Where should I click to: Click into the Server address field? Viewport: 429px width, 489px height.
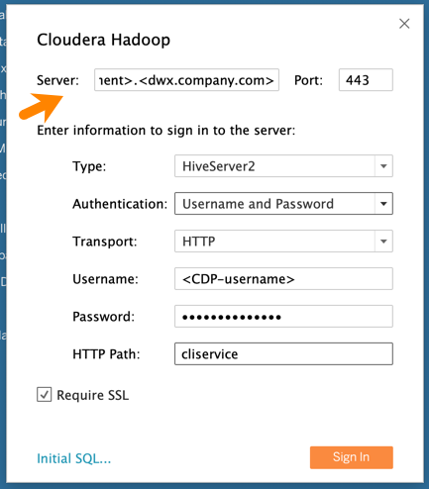click(x=186, y=80)
